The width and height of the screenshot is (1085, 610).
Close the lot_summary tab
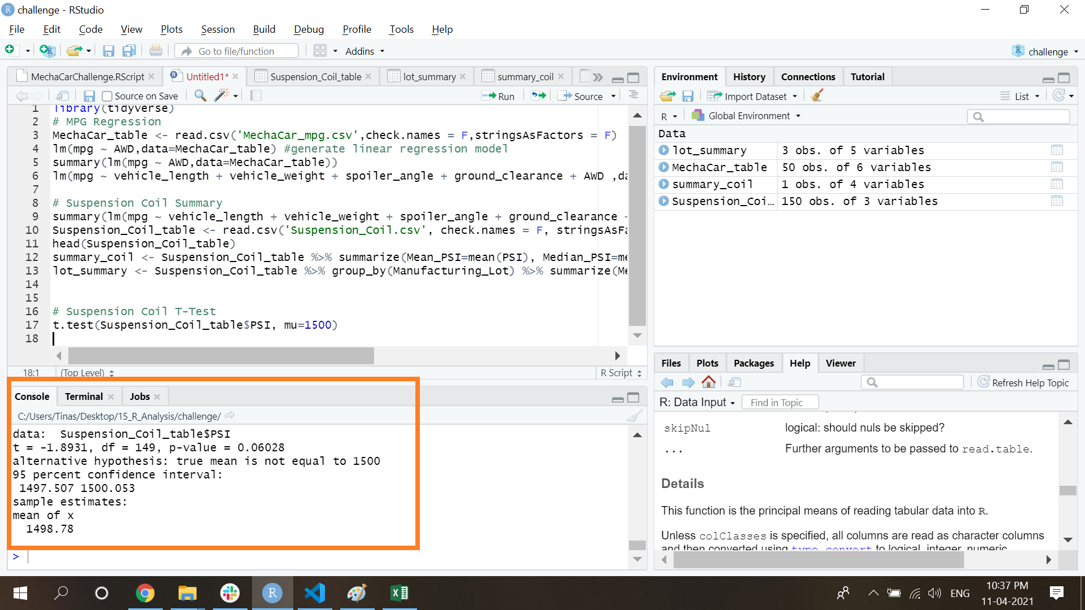[463, 76]
